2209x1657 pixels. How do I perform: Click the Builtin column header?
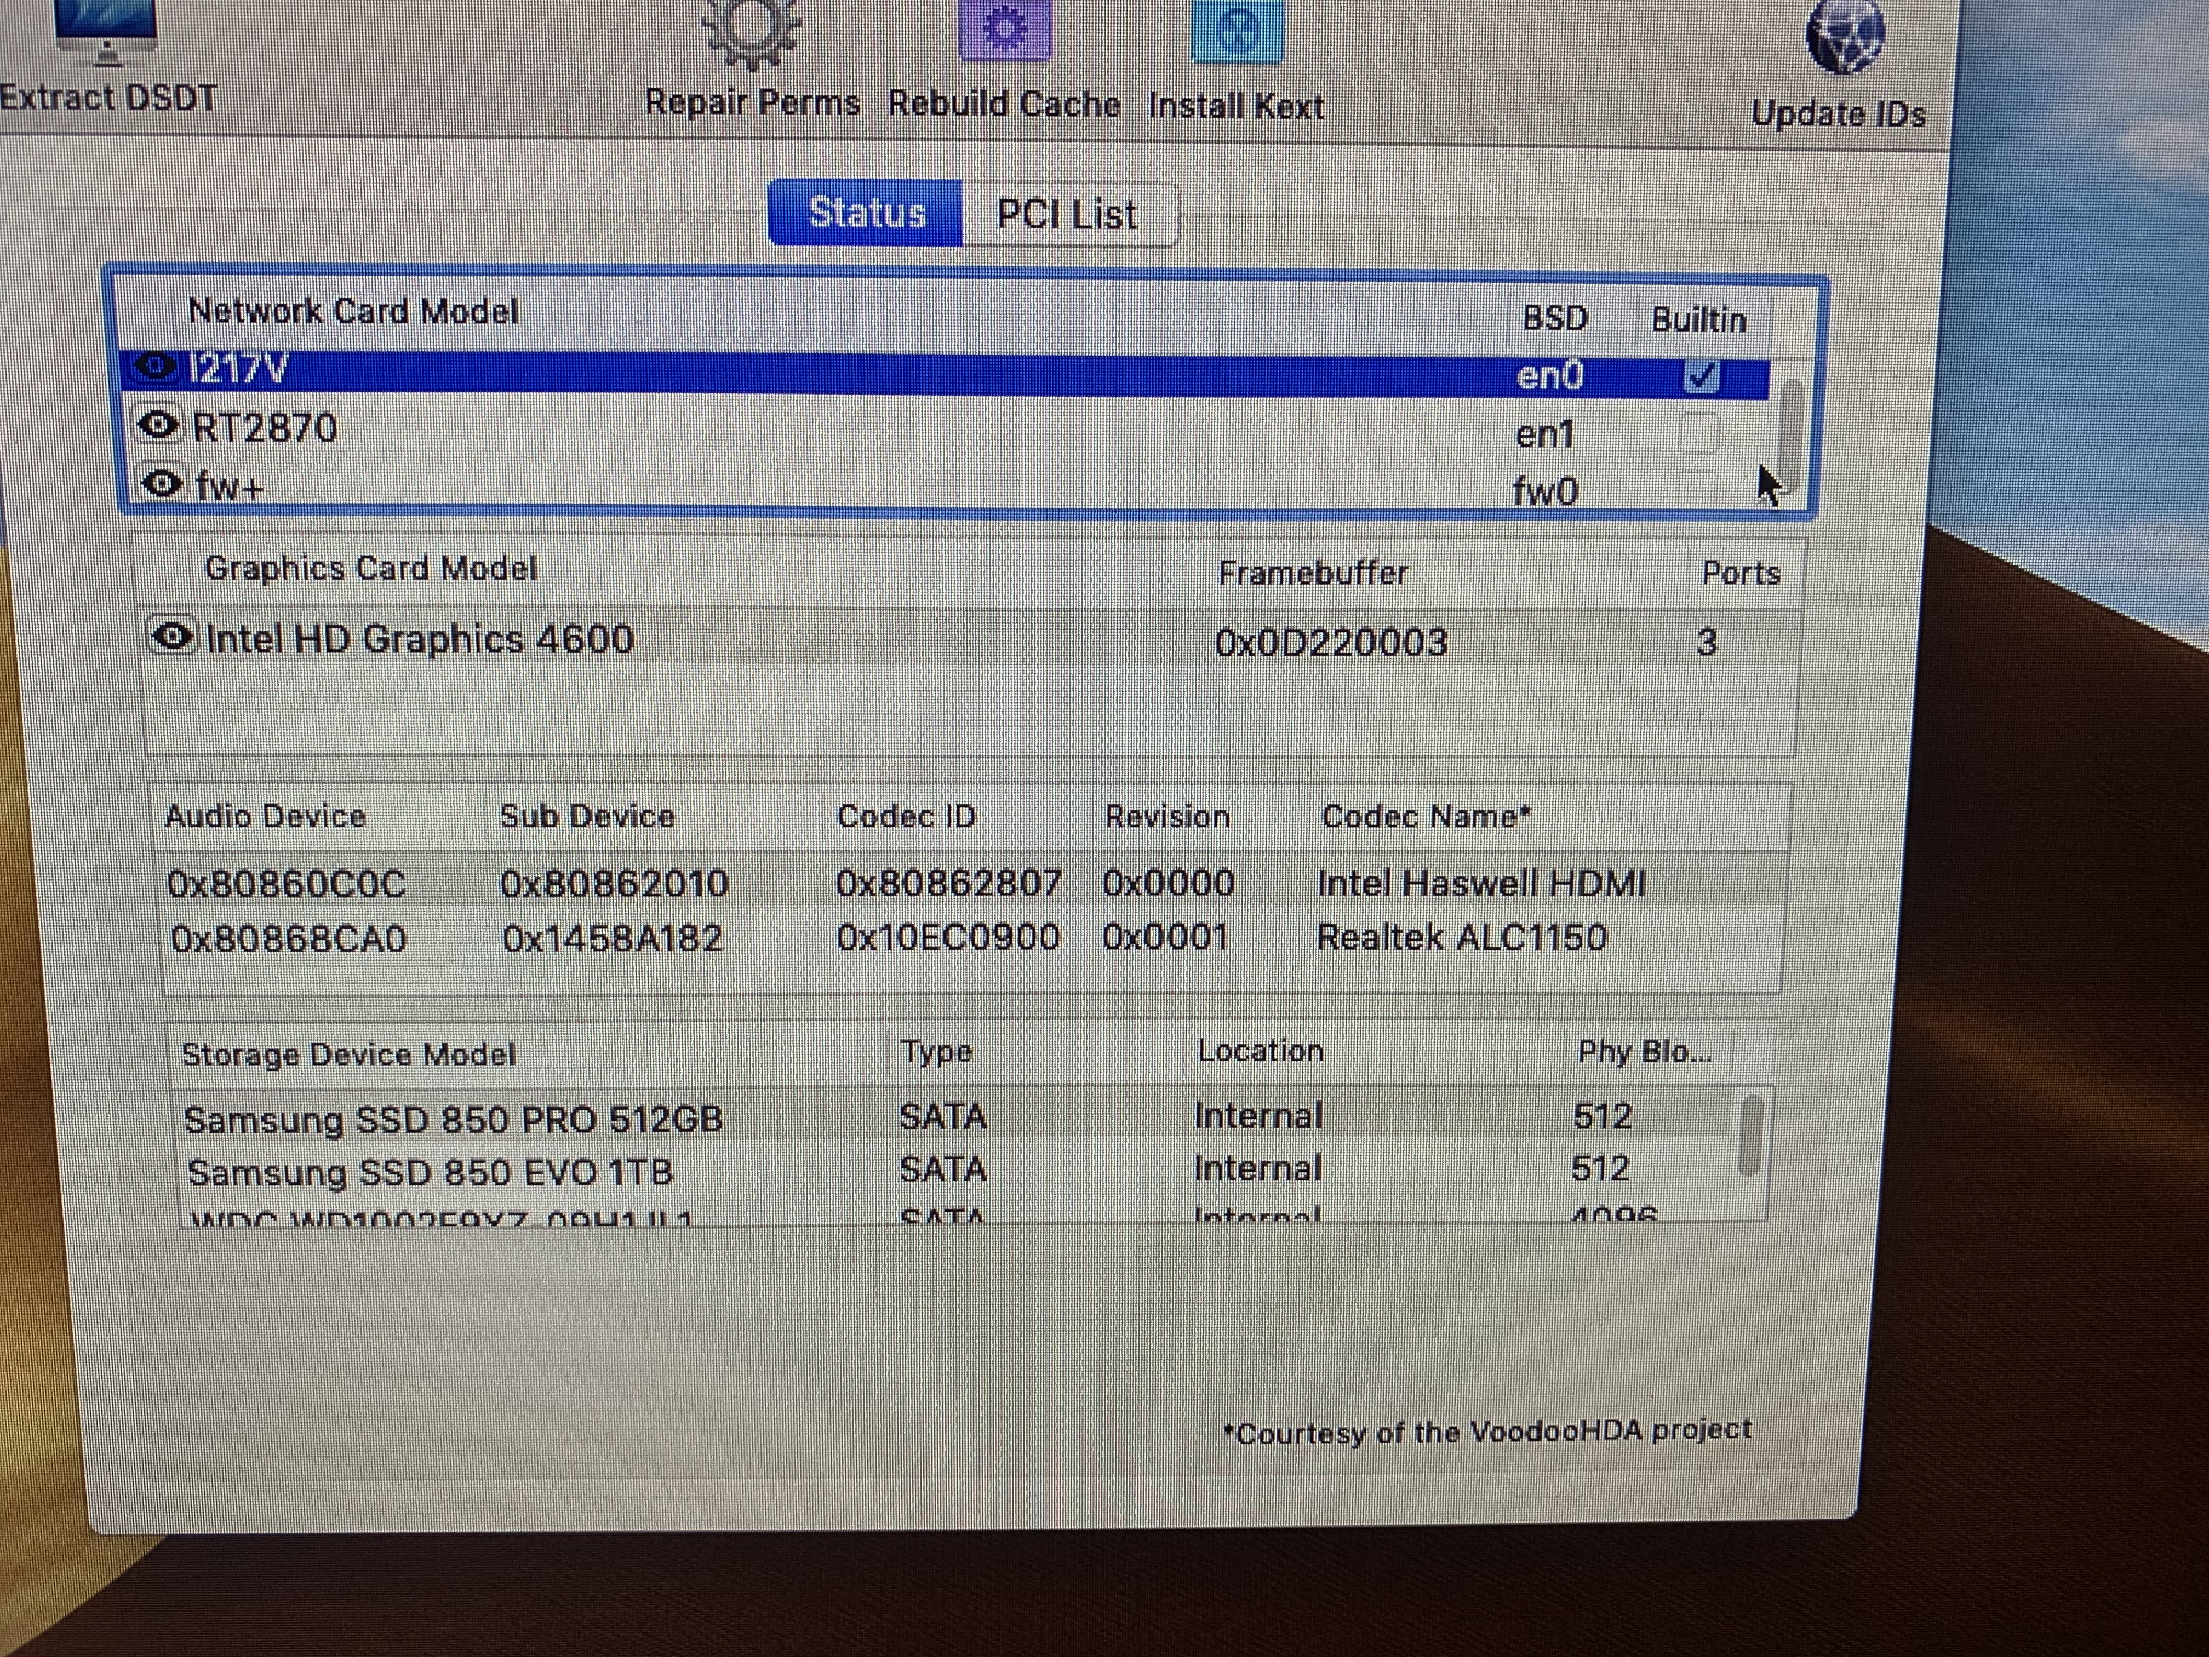[1699, 321]
